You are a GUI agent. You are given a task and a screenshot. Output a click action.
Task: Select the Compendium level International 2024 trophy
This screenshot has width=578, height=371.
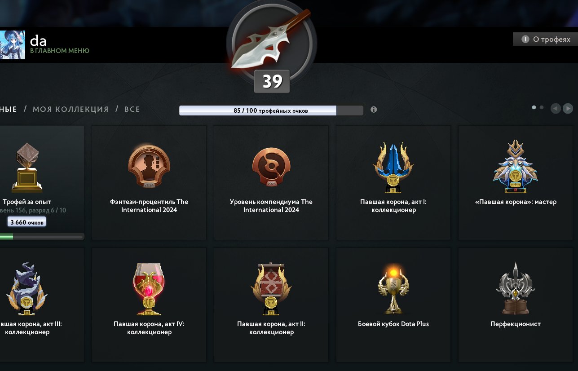pyautogui.click(x=271, y=182)
